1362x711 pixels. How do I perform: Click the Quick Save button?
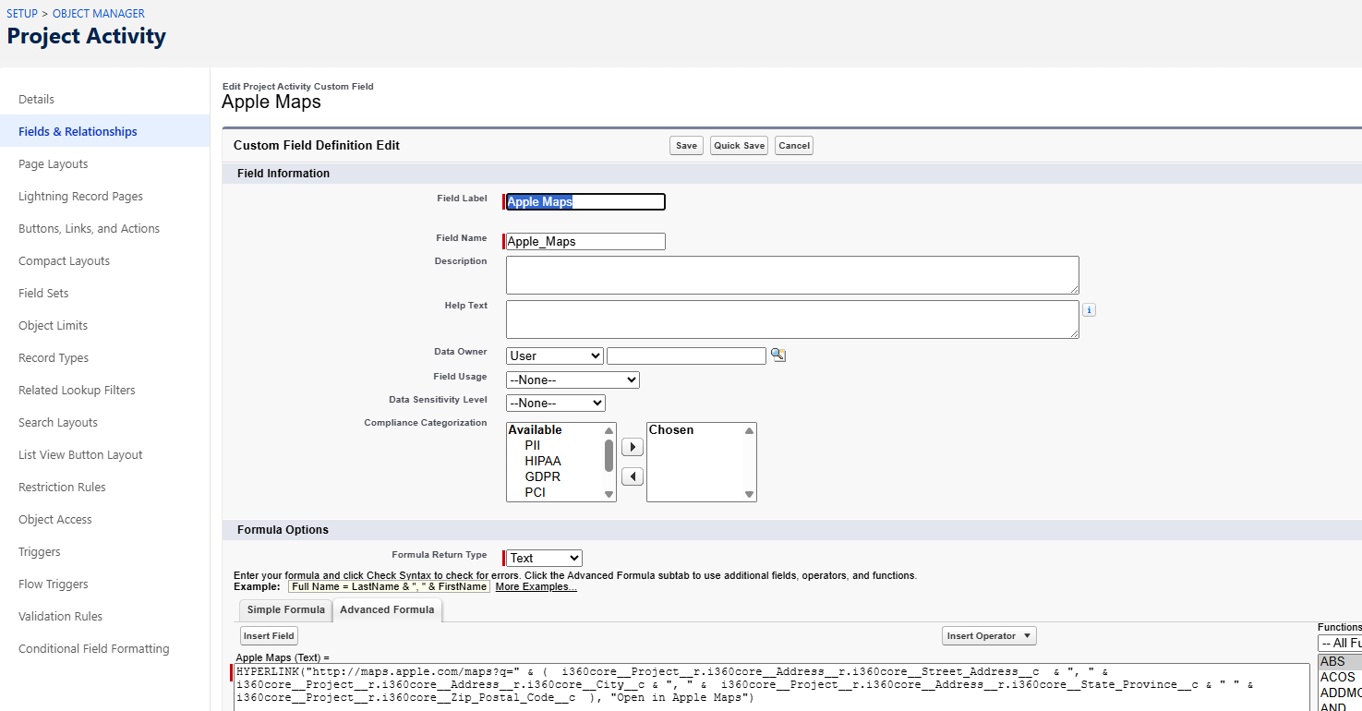pos(739,146)
